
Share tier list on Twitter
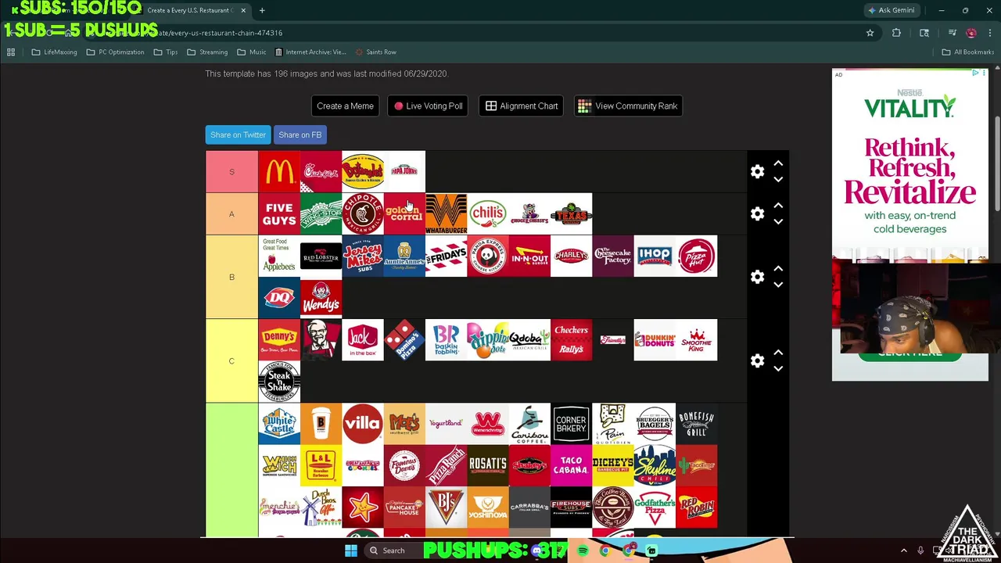click(x=238, y=134)
